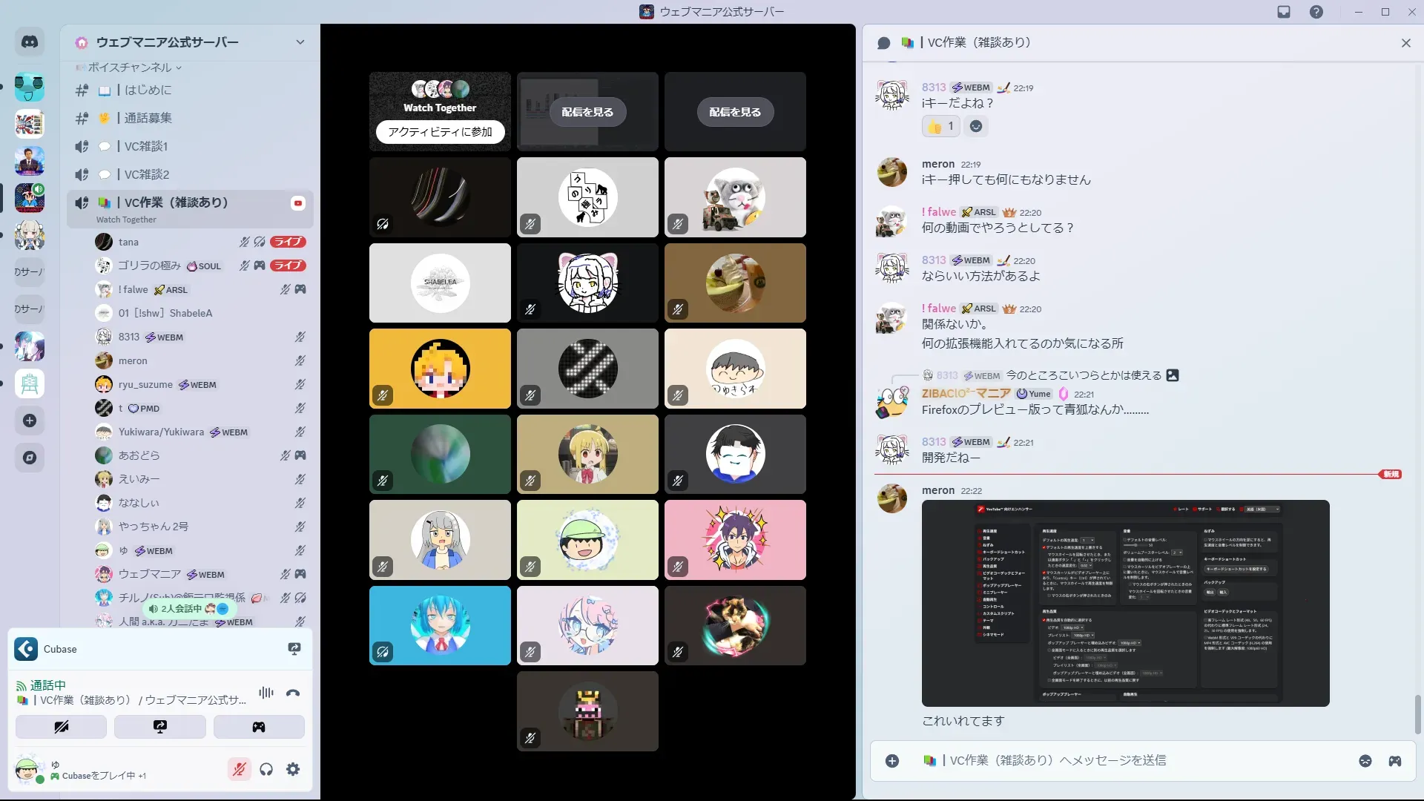Open the inbox in the title bar
This screenshot has width=1424, height=801.
[x=1284, y=12]
